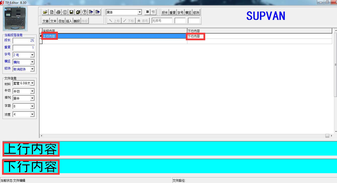
Task: Click the save-all stacked disks icon
Action: [x=78, y=12]
